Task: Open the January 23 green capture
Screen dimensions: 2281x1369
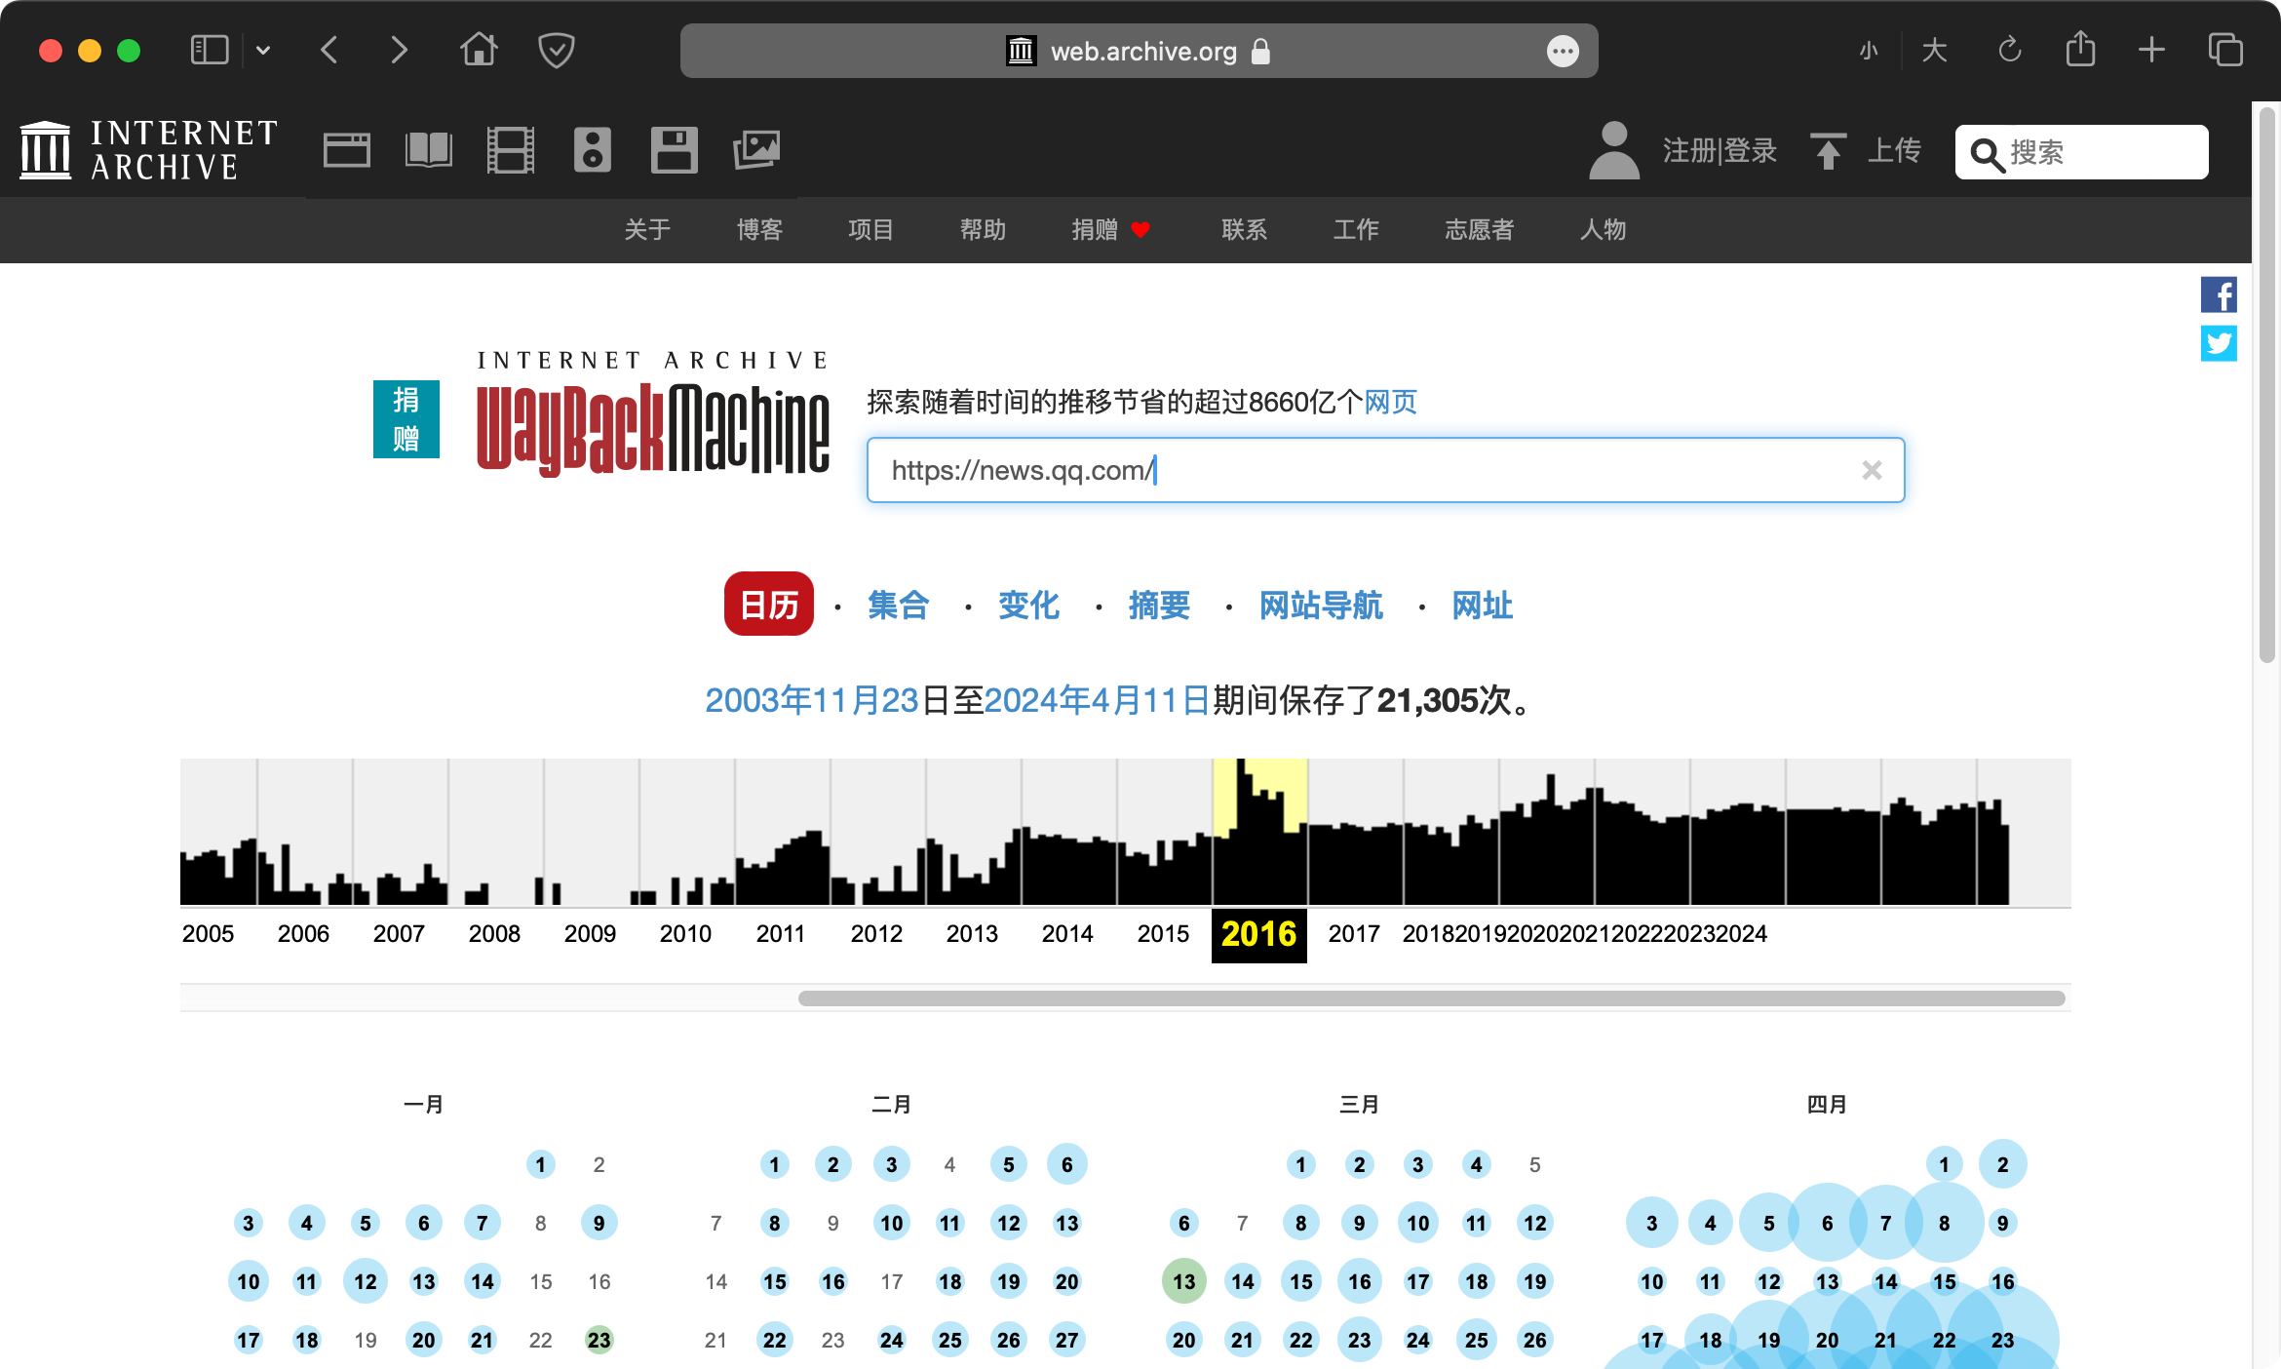Action: tap(599, 1340)
